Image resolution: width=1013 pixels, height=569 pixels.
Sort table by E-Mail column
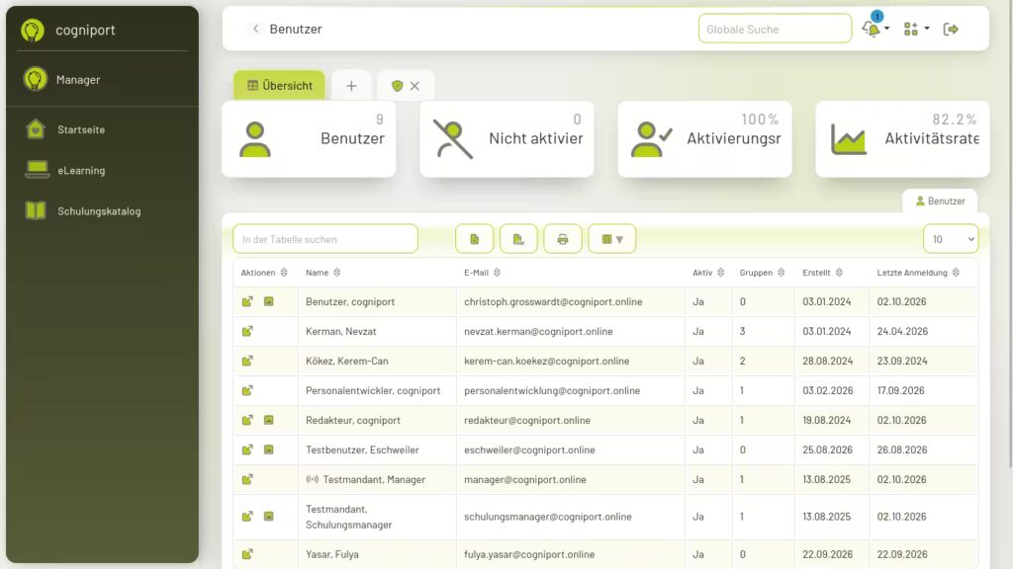[x=482, y=273]
